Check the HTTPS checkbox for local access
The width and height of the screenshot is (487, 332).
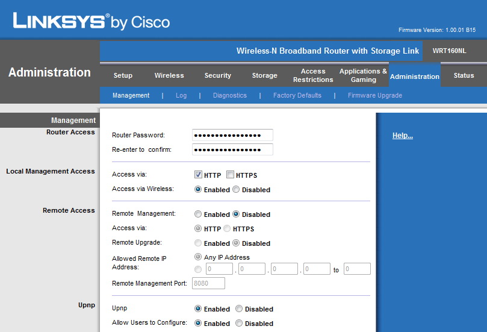tap(230, 174)
